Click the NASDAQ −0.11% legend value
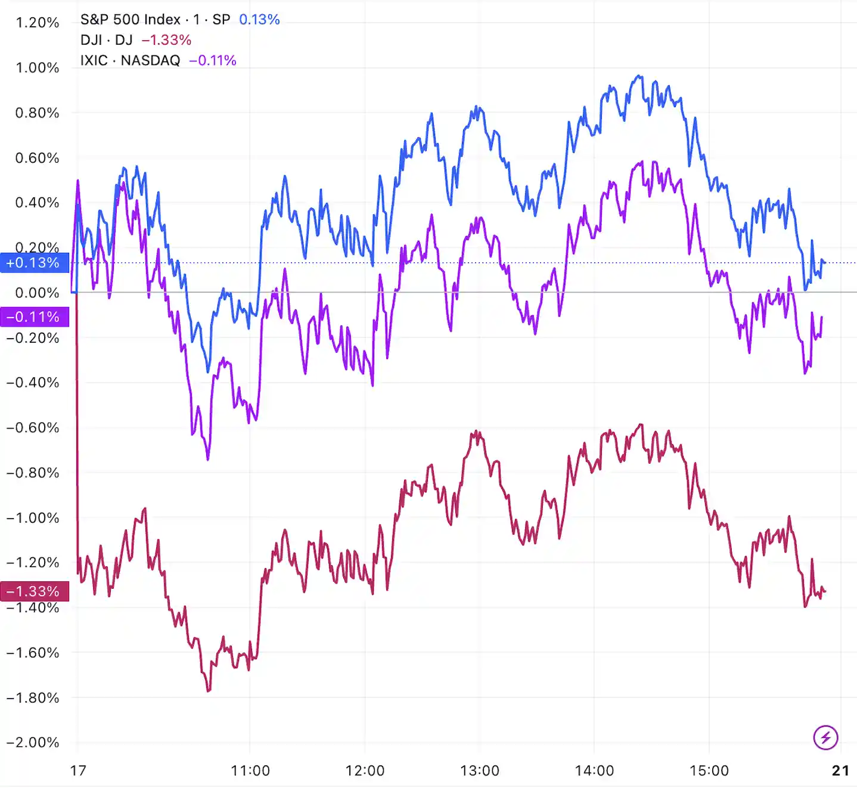 coord(213,60)
